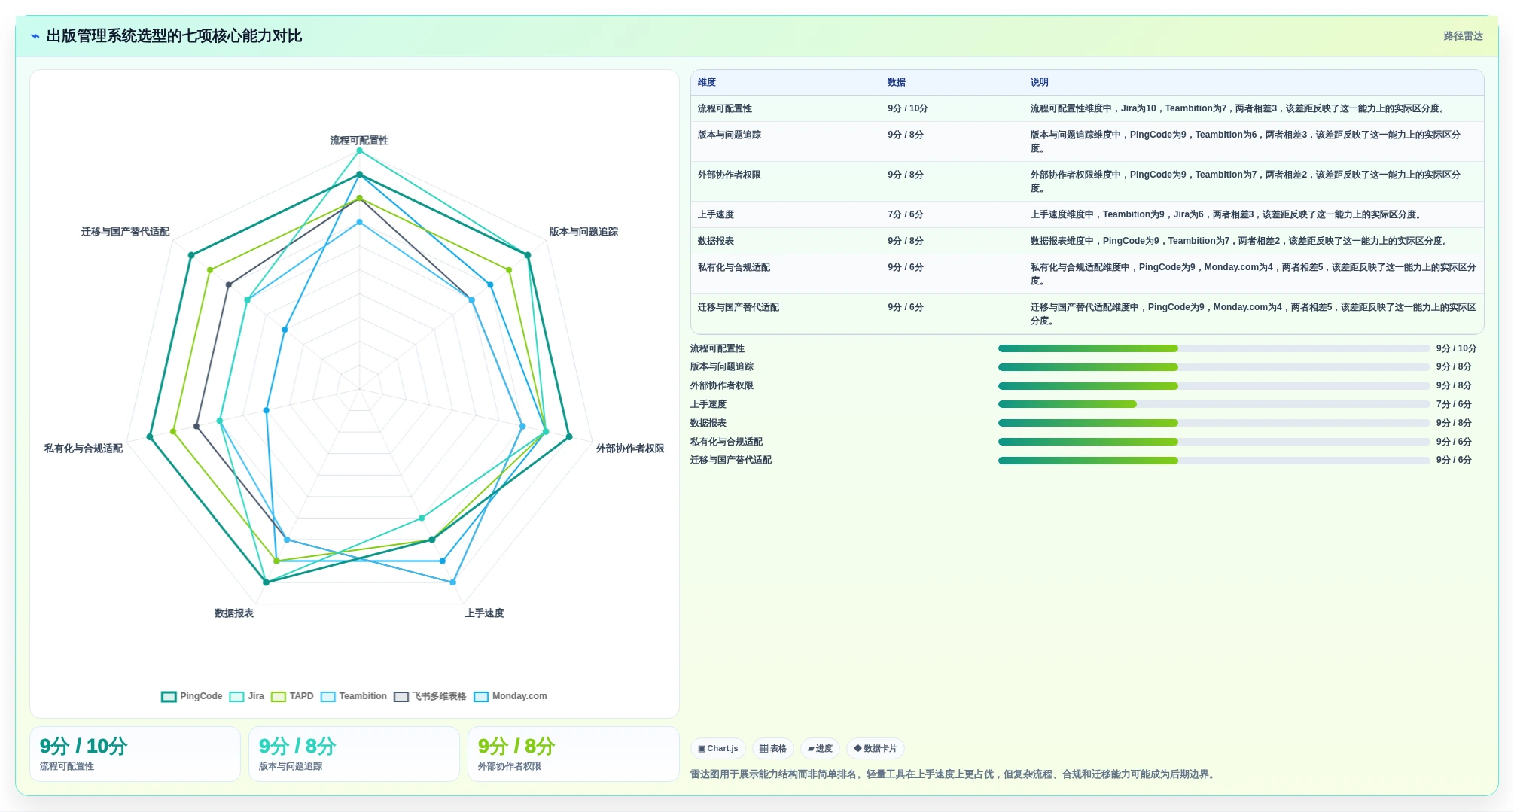Click the Jira top point on 流程可配置性 axis
1514x812 pixels.
(359, 151)
